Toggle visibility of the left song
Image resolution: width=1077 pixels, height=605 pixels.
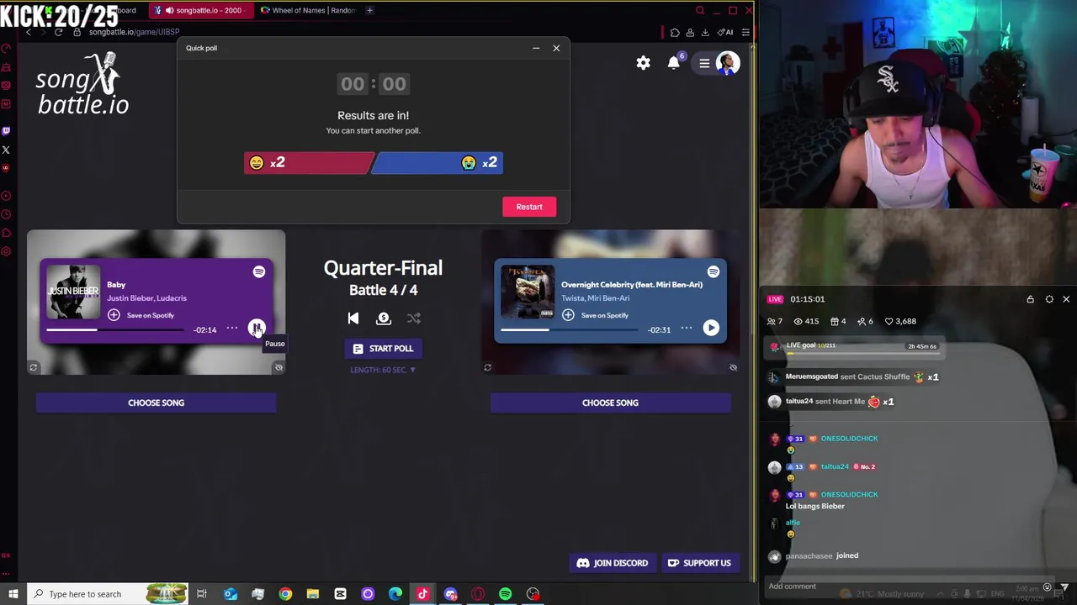click(x=279, y=367)
